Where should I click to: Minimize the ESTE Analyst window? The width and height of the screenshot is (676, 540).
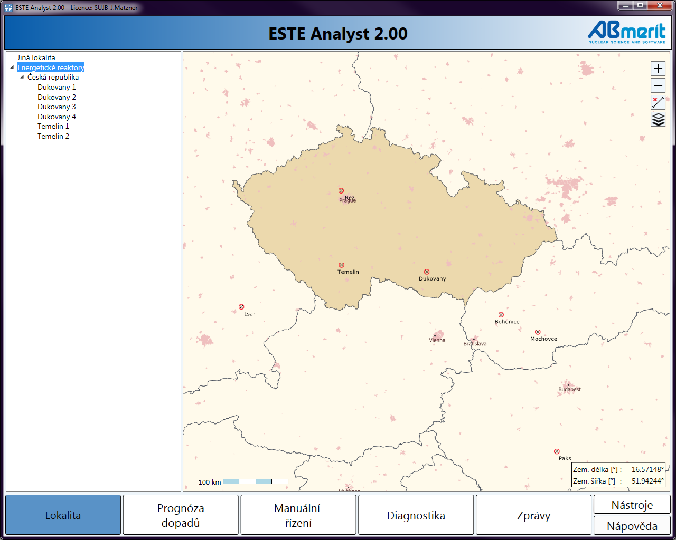click(626, 6)
